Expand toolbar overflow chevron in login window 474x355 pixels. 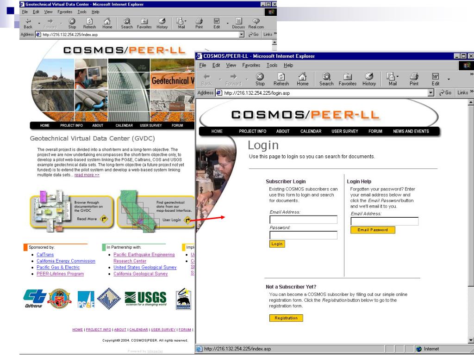point(472,74)
